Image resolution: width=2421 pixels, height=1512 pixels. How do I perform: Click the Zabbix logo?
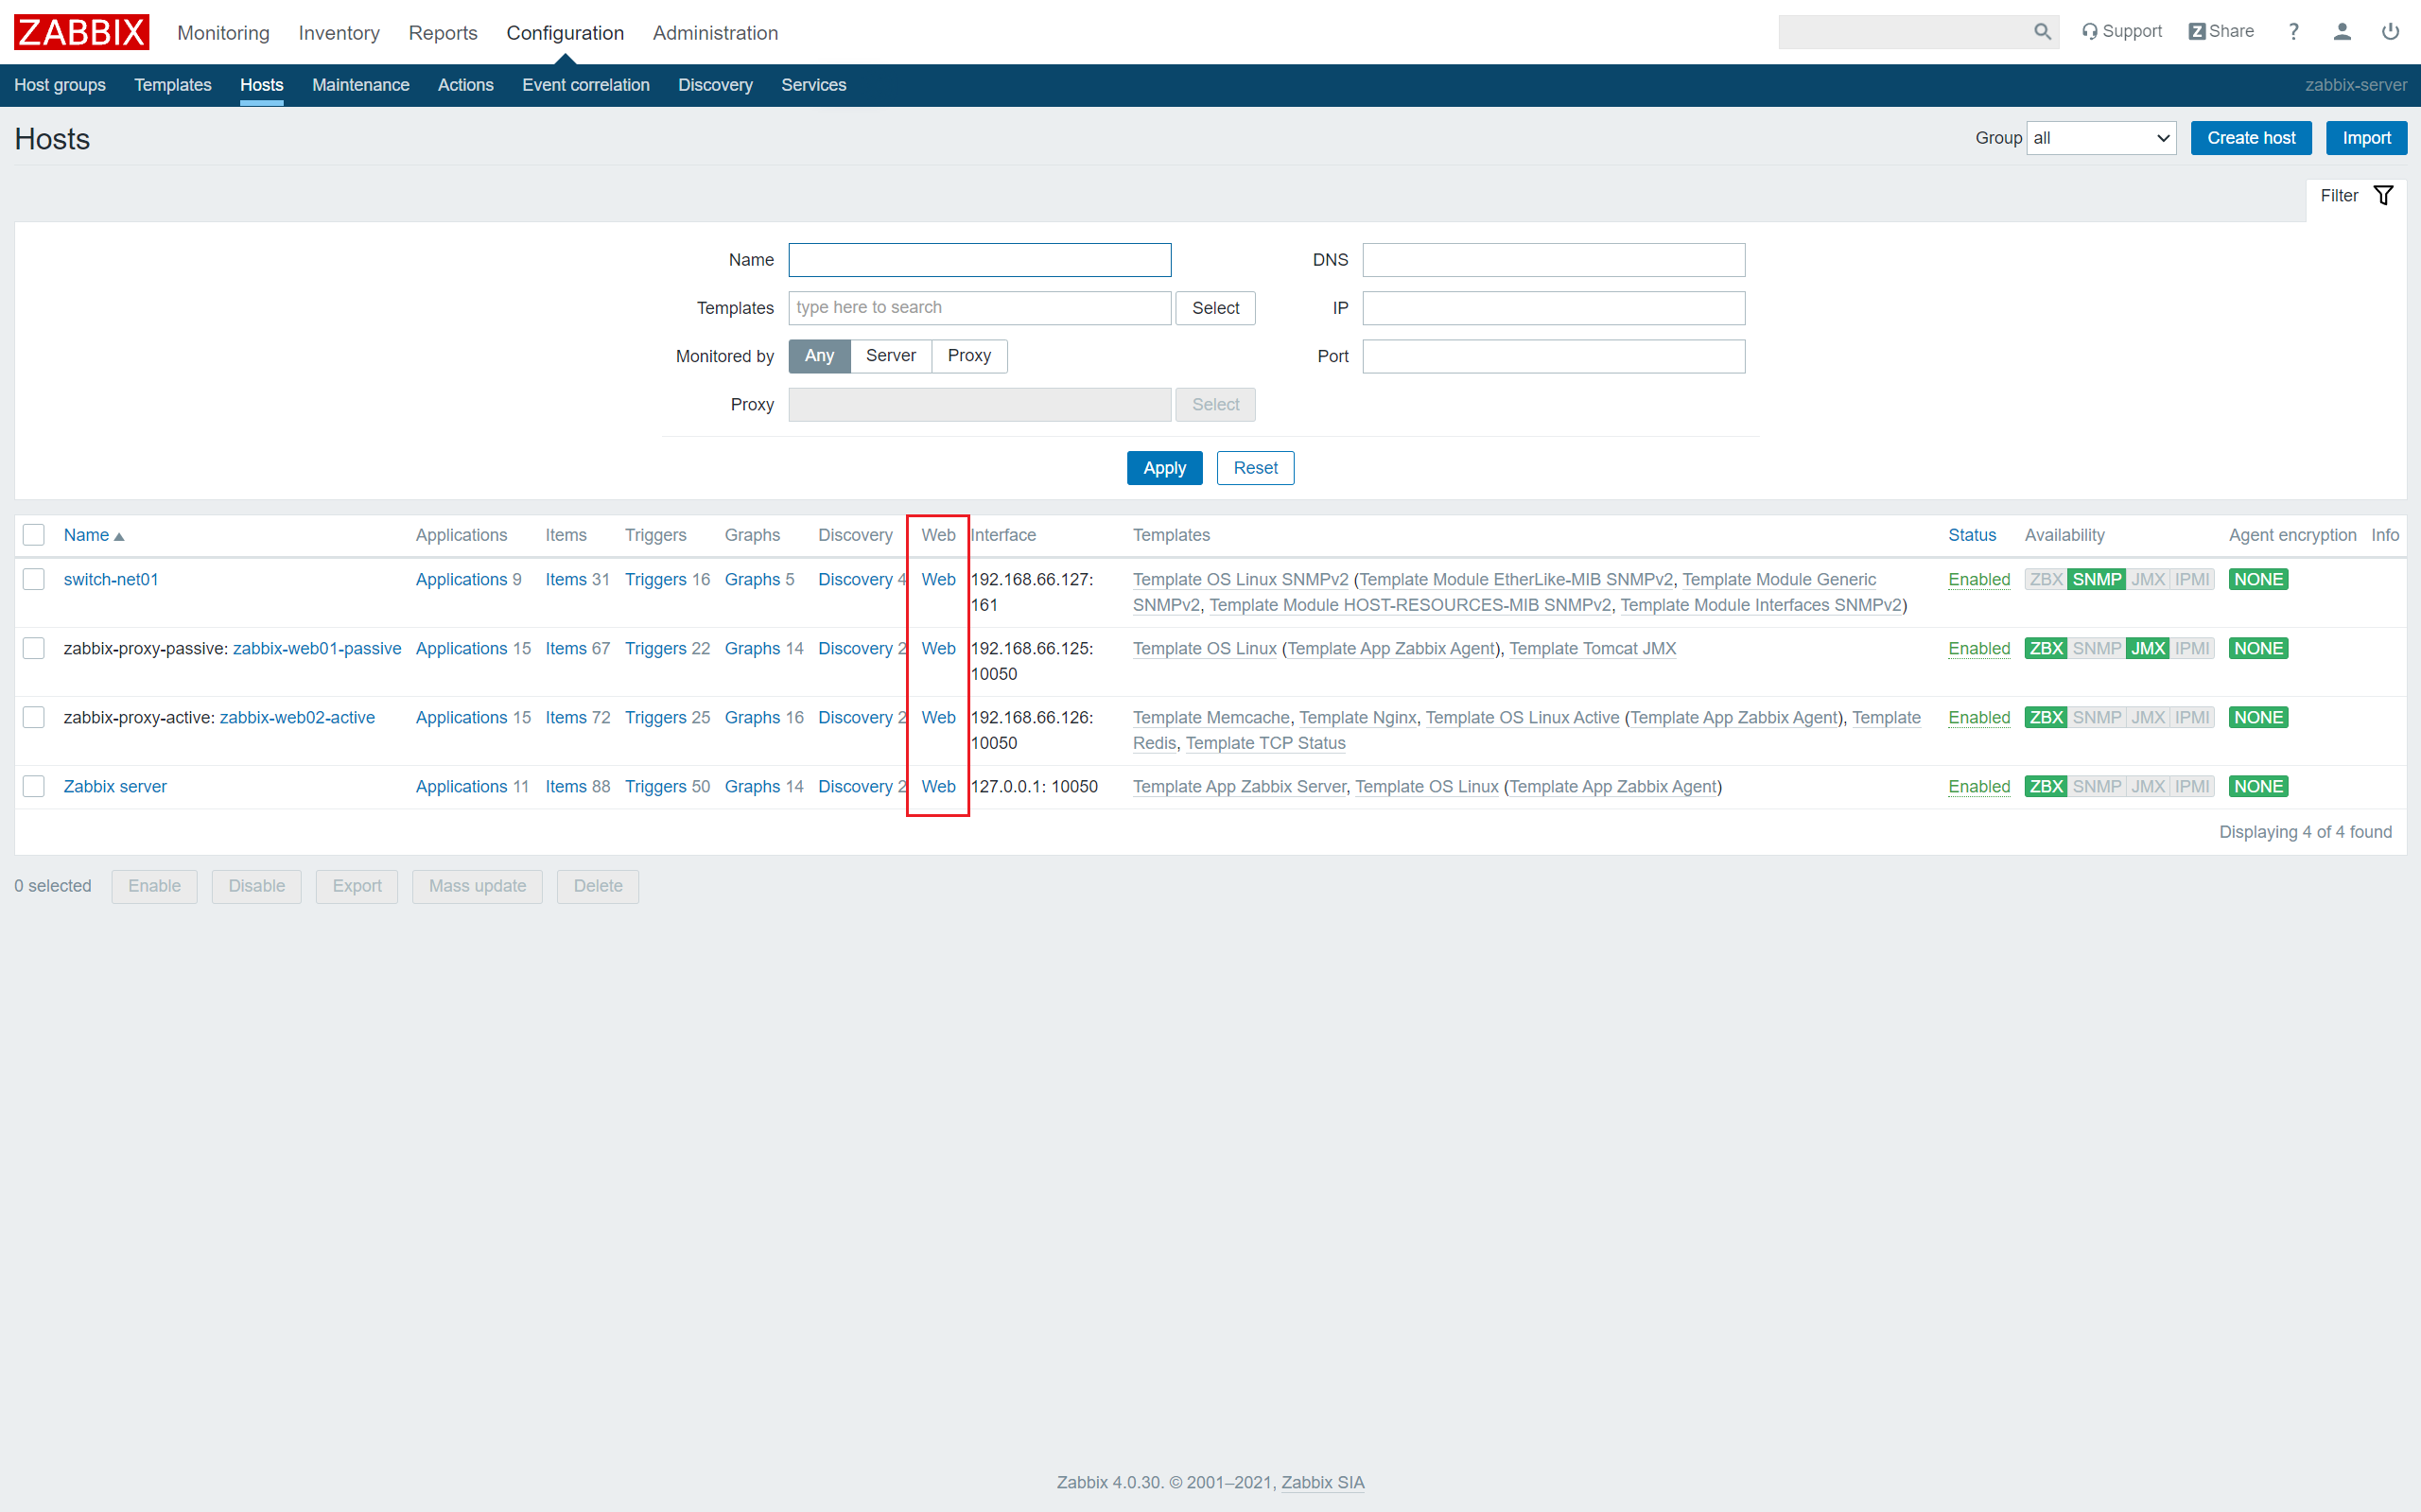pyautogui.click(x=80, y=31)
